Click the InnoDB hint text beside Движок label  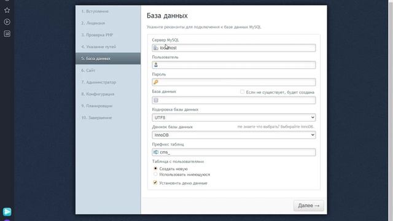click(276, 126)
